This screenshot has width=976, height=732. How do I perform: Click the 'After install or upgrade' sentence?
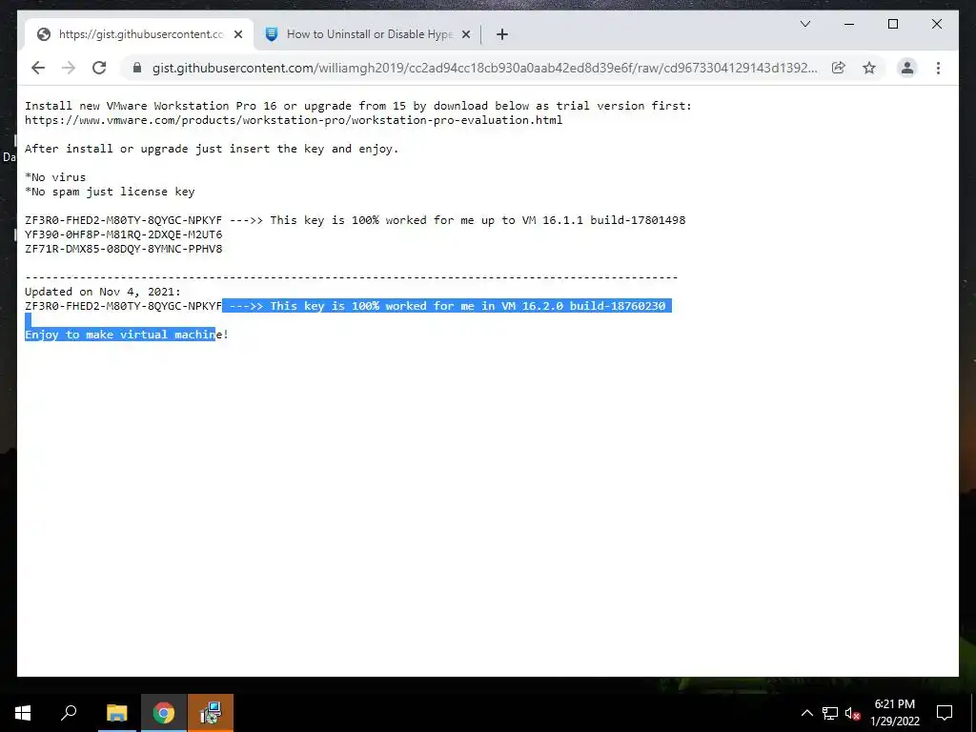[x=212, y=149]
